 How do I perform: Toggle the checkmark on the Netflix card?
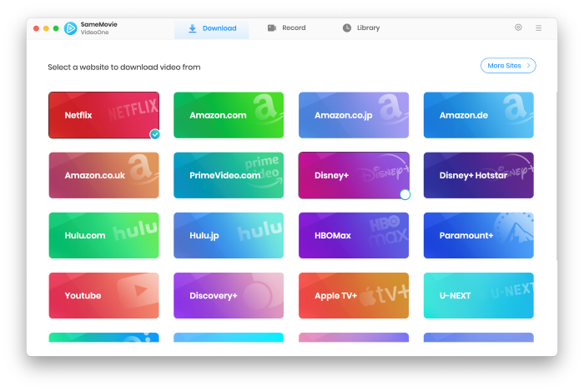tap(155, 134)
